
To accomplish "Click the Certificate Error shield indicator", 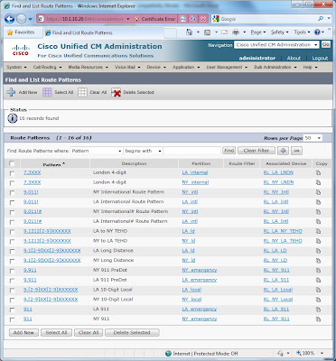I will (154, 19).
